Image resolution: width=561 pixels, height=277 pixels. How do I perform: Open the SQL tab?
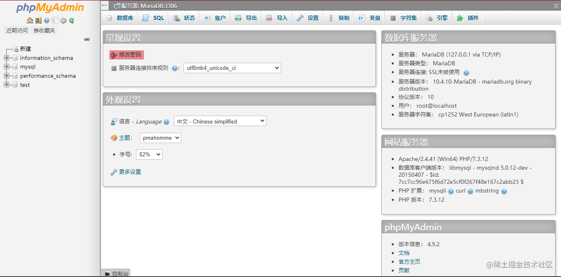pyautogui.click(x=153, y=18)
